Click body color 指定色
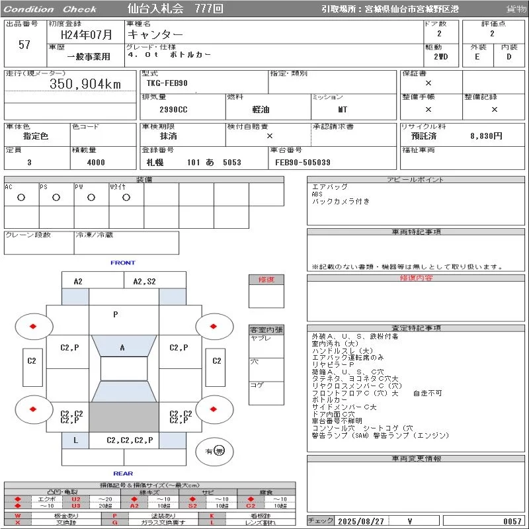 pyautogui.click(x=36, y=136)
